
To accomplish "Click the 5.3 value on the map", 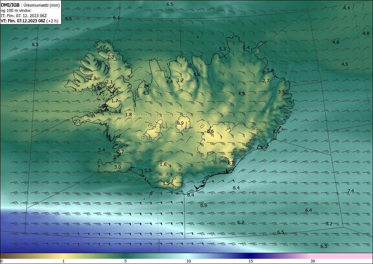I will [x=222, y=49].
